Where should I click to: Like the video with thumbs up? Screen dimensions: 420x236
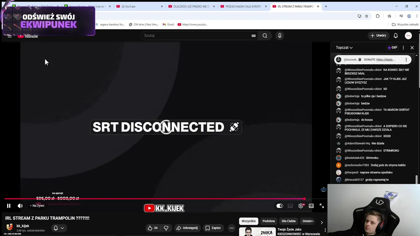153,228
